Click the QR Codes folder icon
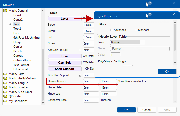 (5, 96)
